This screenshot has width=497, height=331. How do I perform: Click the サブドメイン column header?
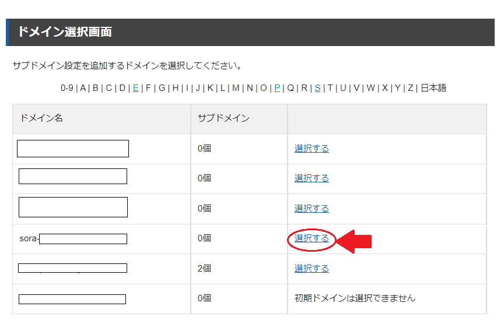[x=223, y=118]
